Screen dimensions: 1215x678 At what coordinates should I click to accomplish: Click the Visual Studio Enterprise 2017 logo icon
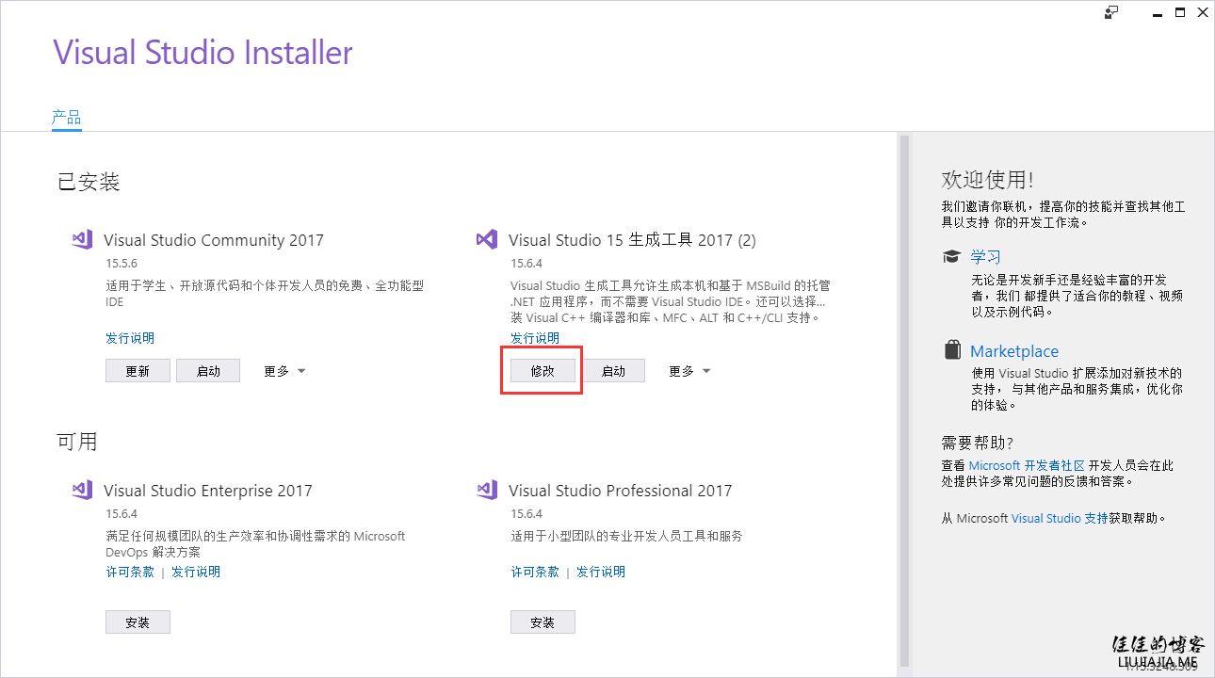pos(82,490)
